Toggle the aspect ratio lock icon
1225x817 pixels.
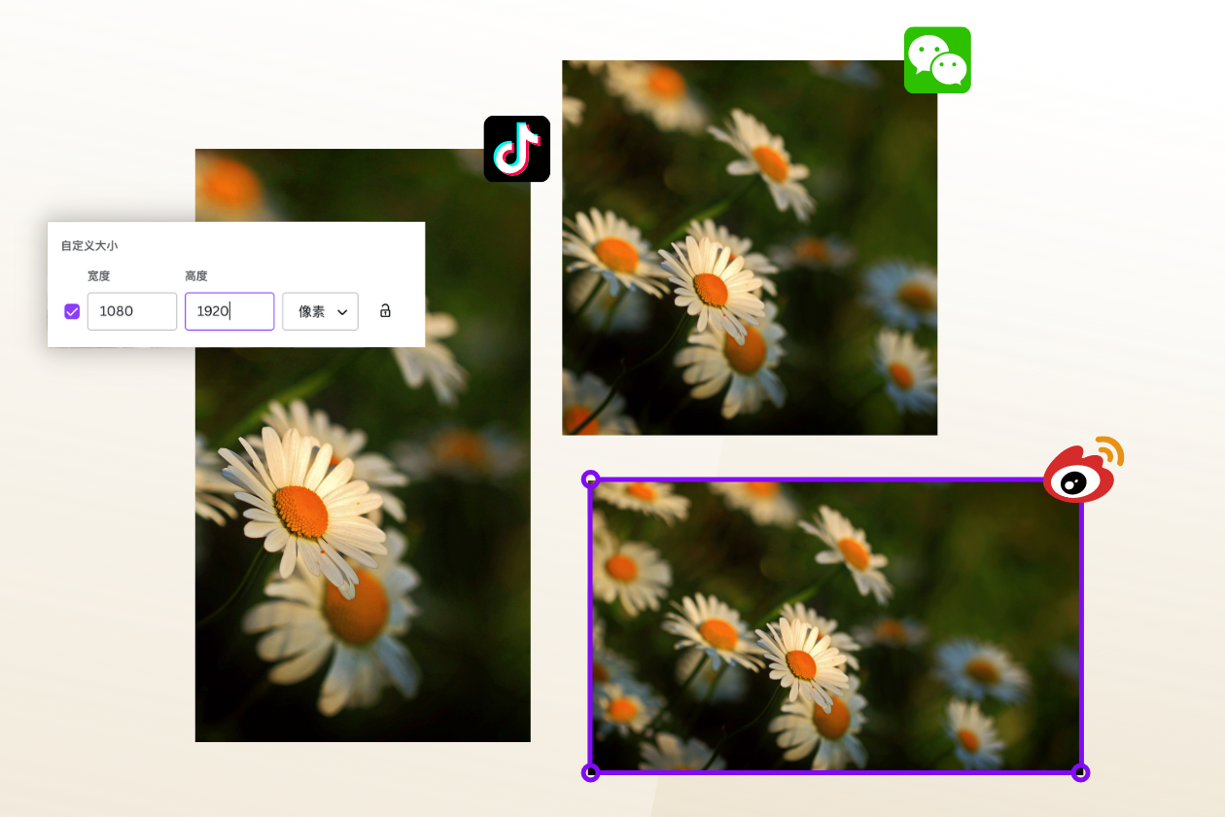(x=385, y=311)
